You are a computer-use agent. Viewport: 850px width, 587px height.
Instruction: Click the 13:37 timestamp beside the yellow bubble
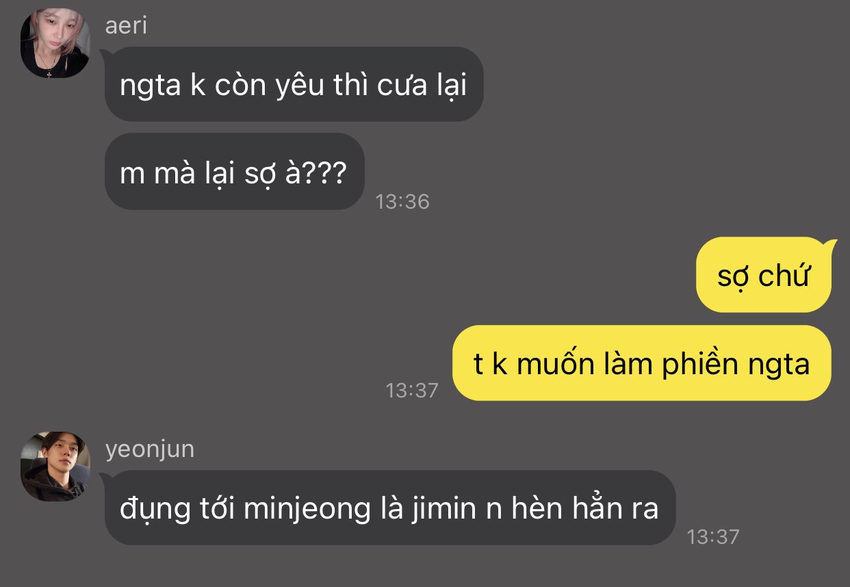(412, 390)
